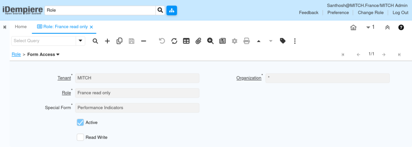The height and width of the screenshot is (147, 412).
Task: Create a new record with plus icon
Action: [107, 41]
